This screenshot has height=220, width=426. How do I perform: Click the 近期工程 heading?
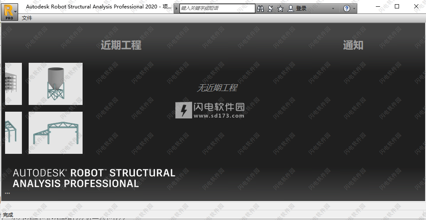[121, 46]
